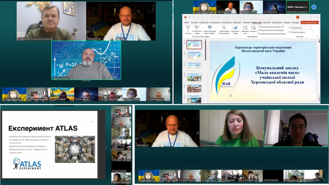Switch to the 'Довідка' ribbon tab
Viewport: 329px width, 185px height.
pos(296,22)
